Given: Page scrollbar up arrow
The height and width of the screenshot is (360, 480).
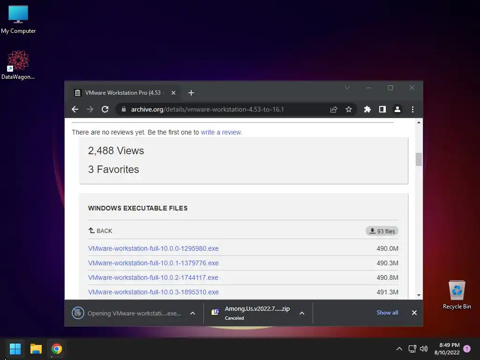Looking at the screenshot, I should pos(419,122).
